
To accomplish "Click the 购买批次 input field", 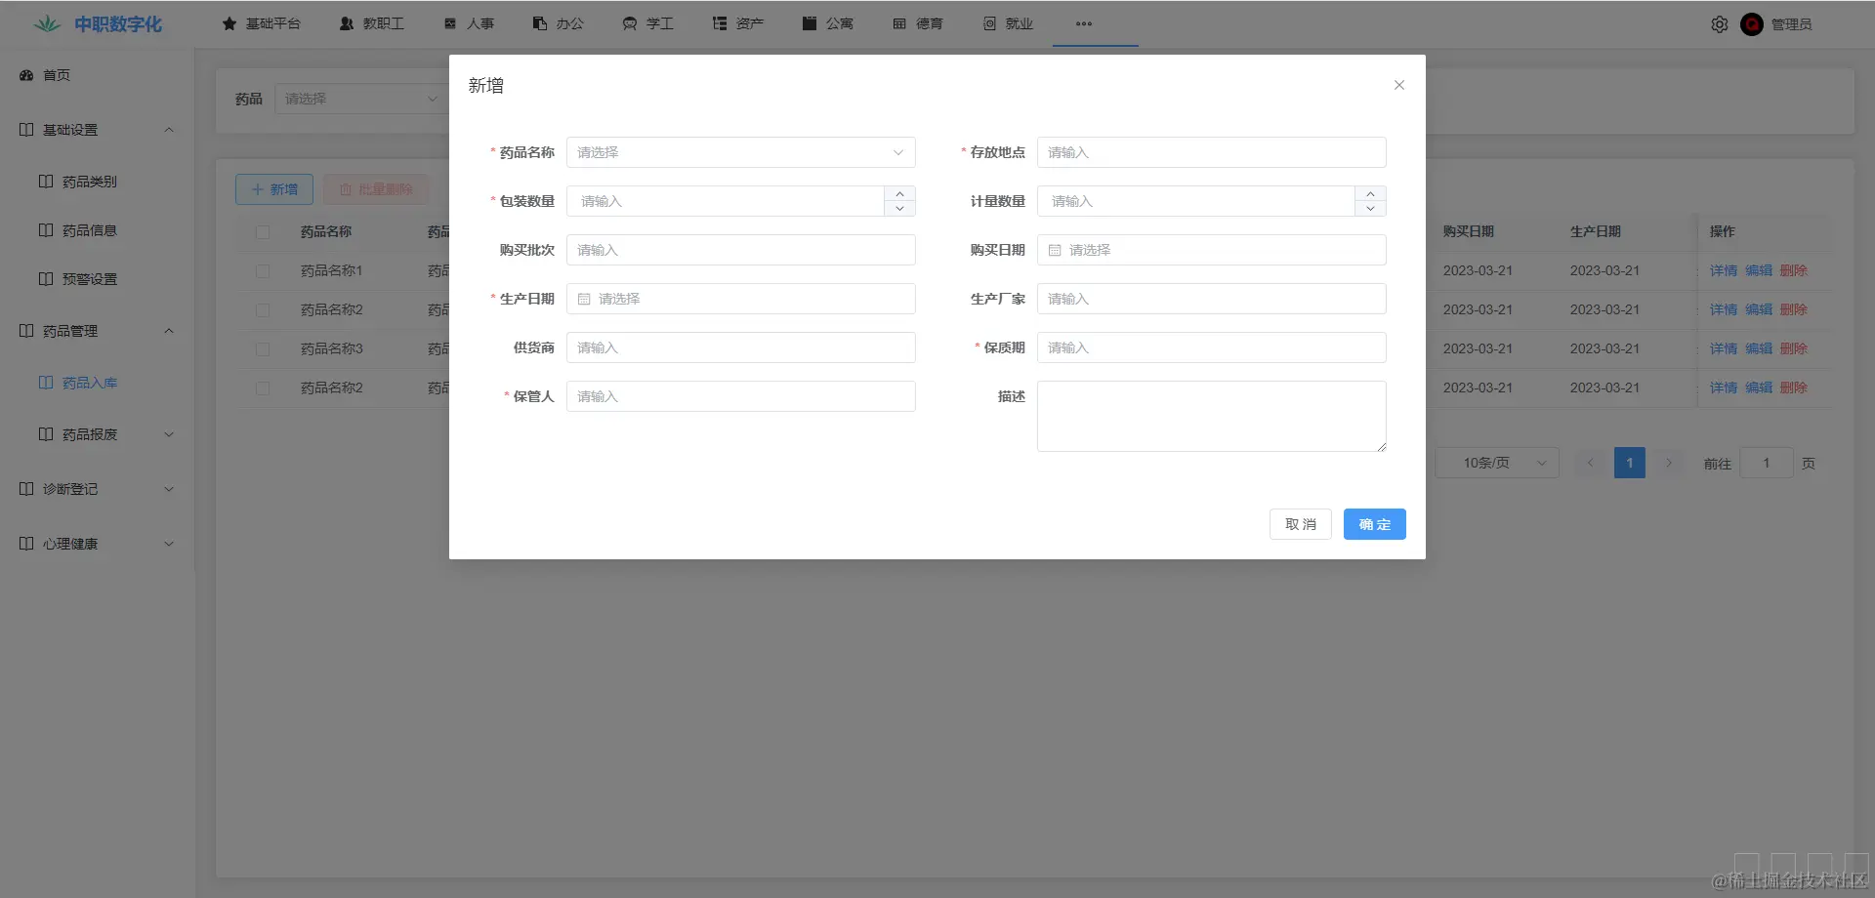I will [741, 250].
